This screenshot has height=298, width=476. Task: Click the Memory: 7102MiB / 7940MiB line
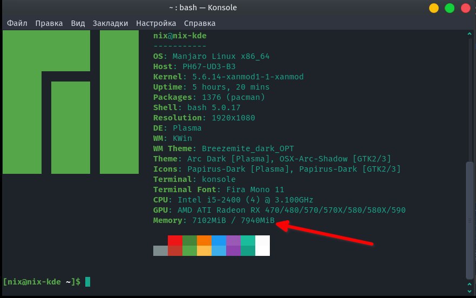click(214, 221)
